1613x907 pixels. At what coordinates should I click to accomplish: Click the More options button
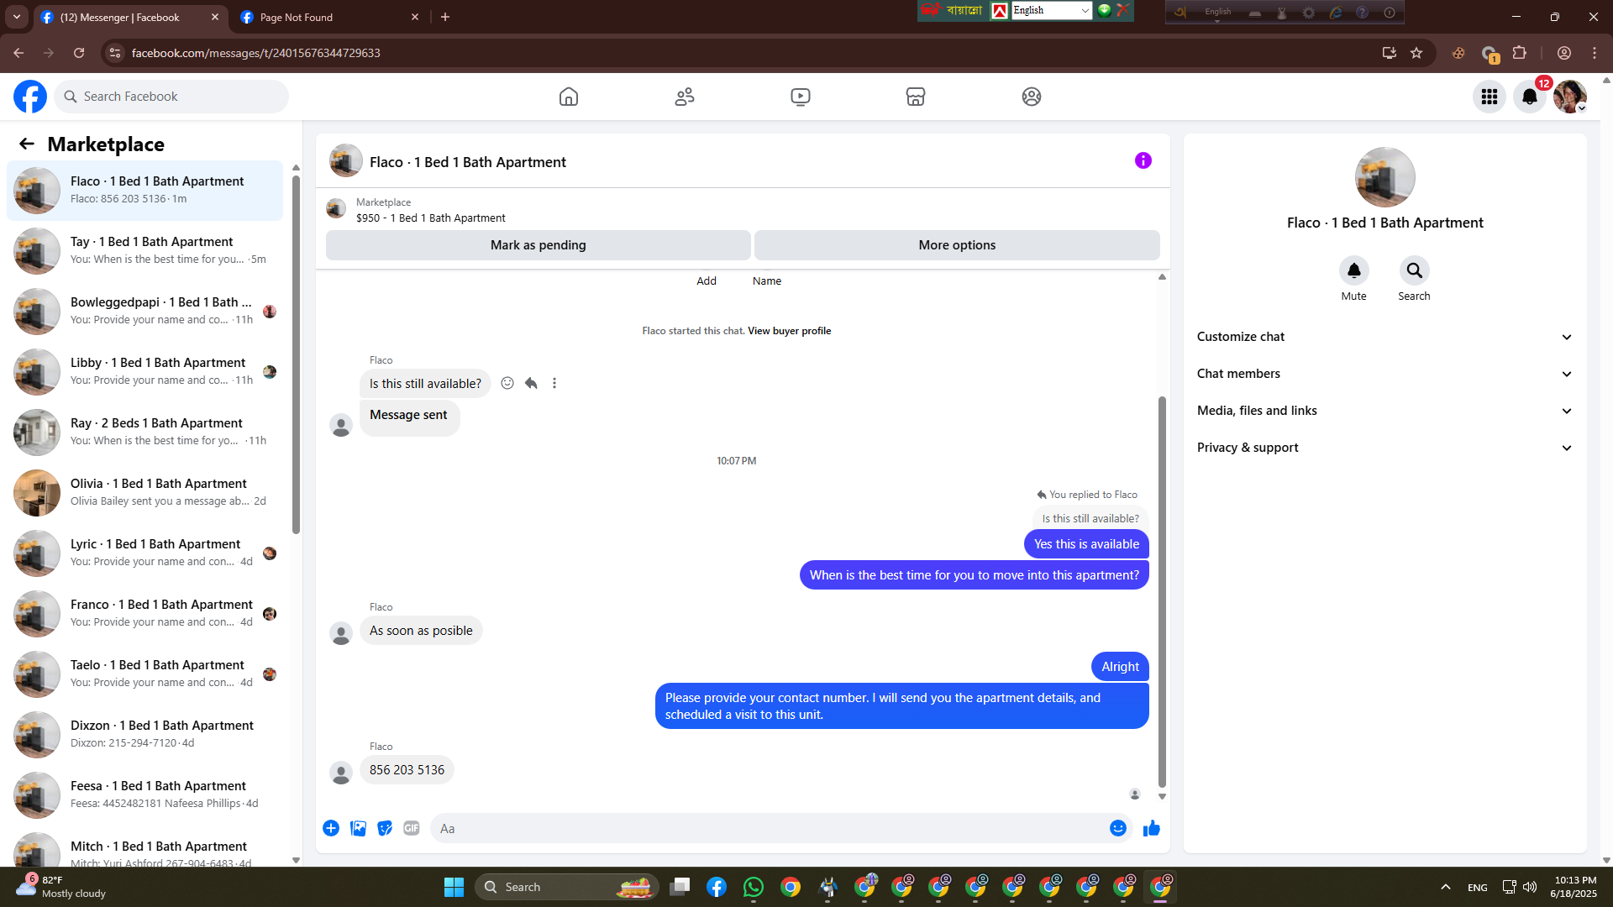957,245
